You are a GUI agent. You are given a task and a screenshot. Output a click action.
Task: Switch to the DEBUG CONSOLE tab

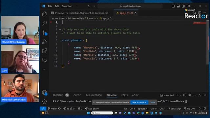click(x=94, y=95)
